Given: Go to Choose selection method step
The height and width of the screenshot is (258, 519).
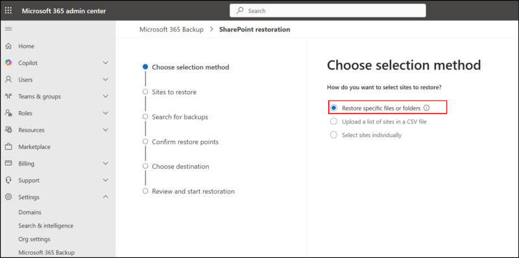Looking at the screenshot, I should point(190,68).
